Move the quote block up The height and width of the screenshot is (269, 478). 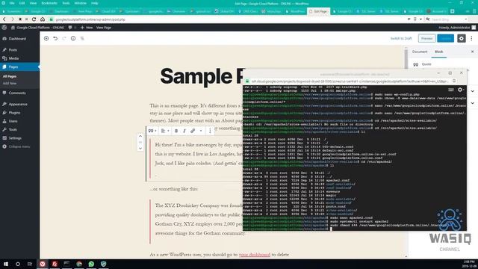click(140, 136)
